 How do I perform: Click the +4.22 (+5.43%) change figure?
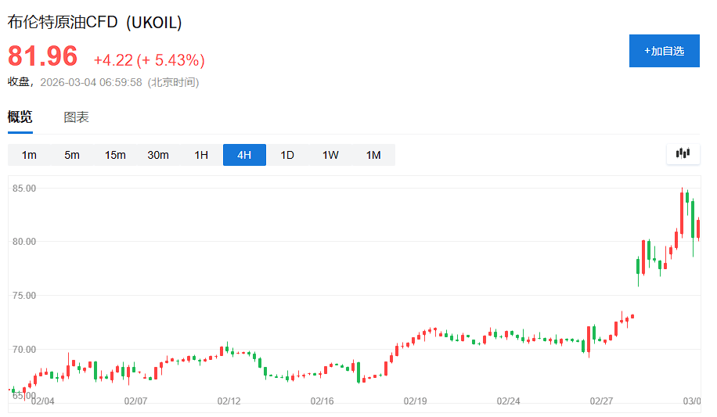coord(149,60)
